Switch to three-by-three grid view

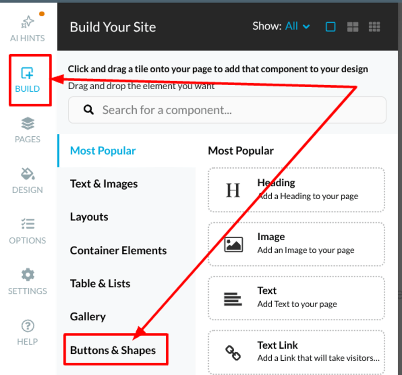pyautogui.click(x=374, y=27)
